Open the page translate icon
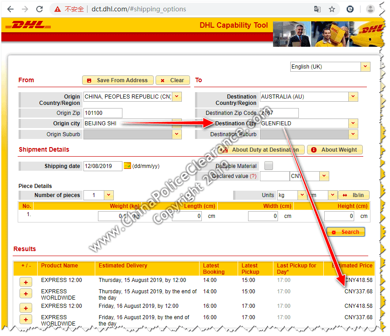This screenshot has width=390, height=336. pos(317,10)
